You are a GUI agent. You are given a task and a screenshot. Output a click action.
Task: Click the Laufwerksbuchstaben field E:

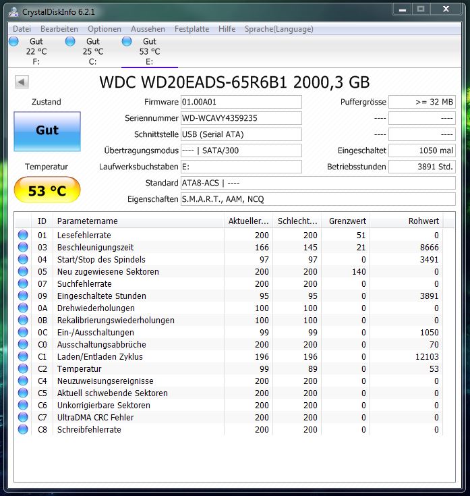pos(241,167)
